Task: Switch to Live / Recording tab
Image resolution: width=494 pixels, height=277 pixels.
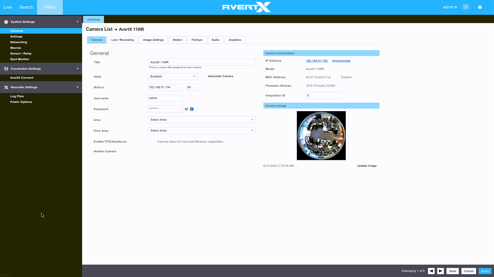Action: point(122,40)
